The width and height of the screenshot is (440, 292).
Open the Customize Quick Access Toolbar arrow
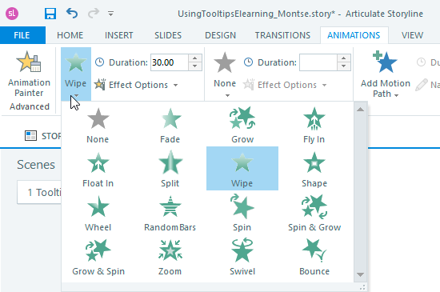click(111, 14)
